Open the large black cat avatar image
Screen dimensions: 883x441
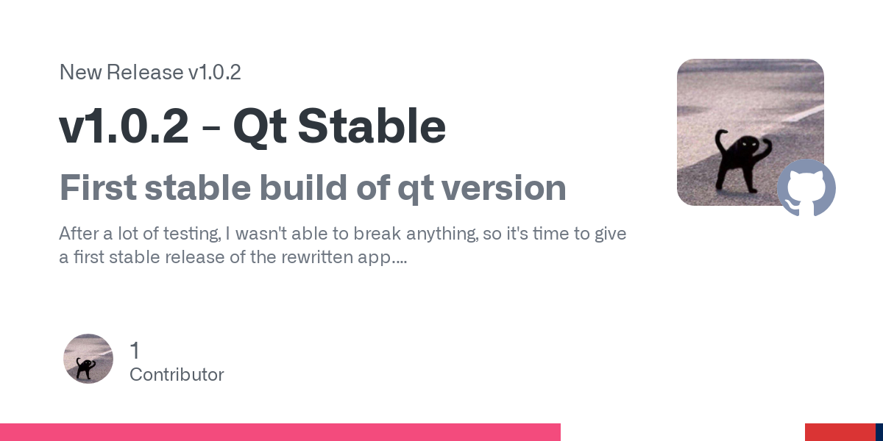(x=751, y=132)
